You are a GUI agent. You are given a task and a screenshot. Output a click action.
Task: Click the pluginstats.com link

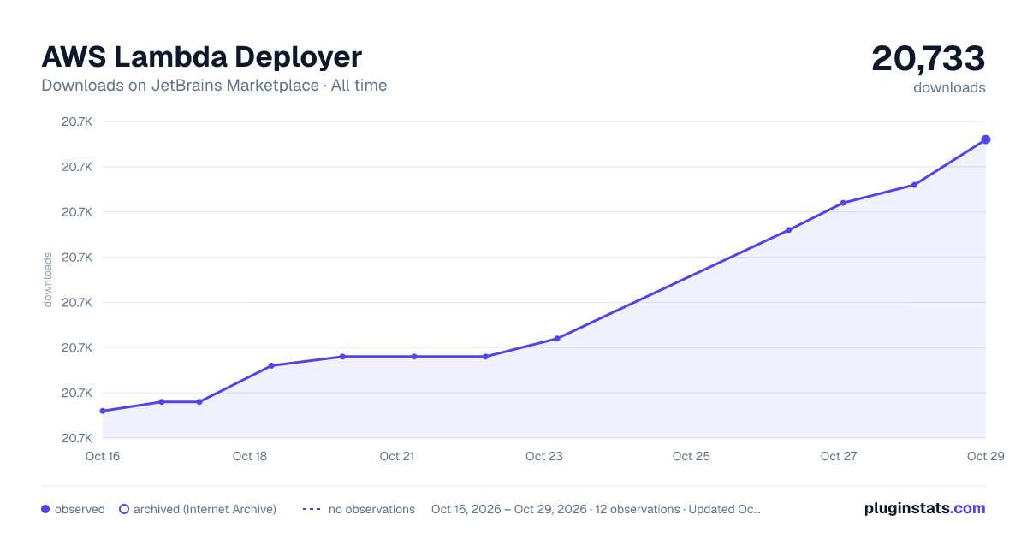tap(924, 508)
